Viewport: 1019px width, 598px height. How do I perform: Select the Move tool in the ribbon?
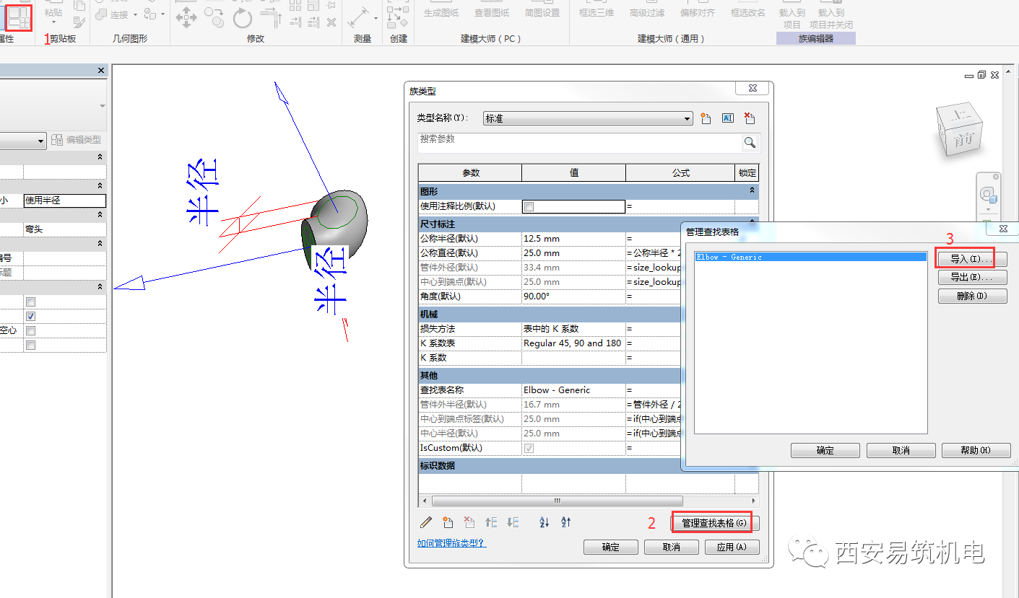(186, 17)
